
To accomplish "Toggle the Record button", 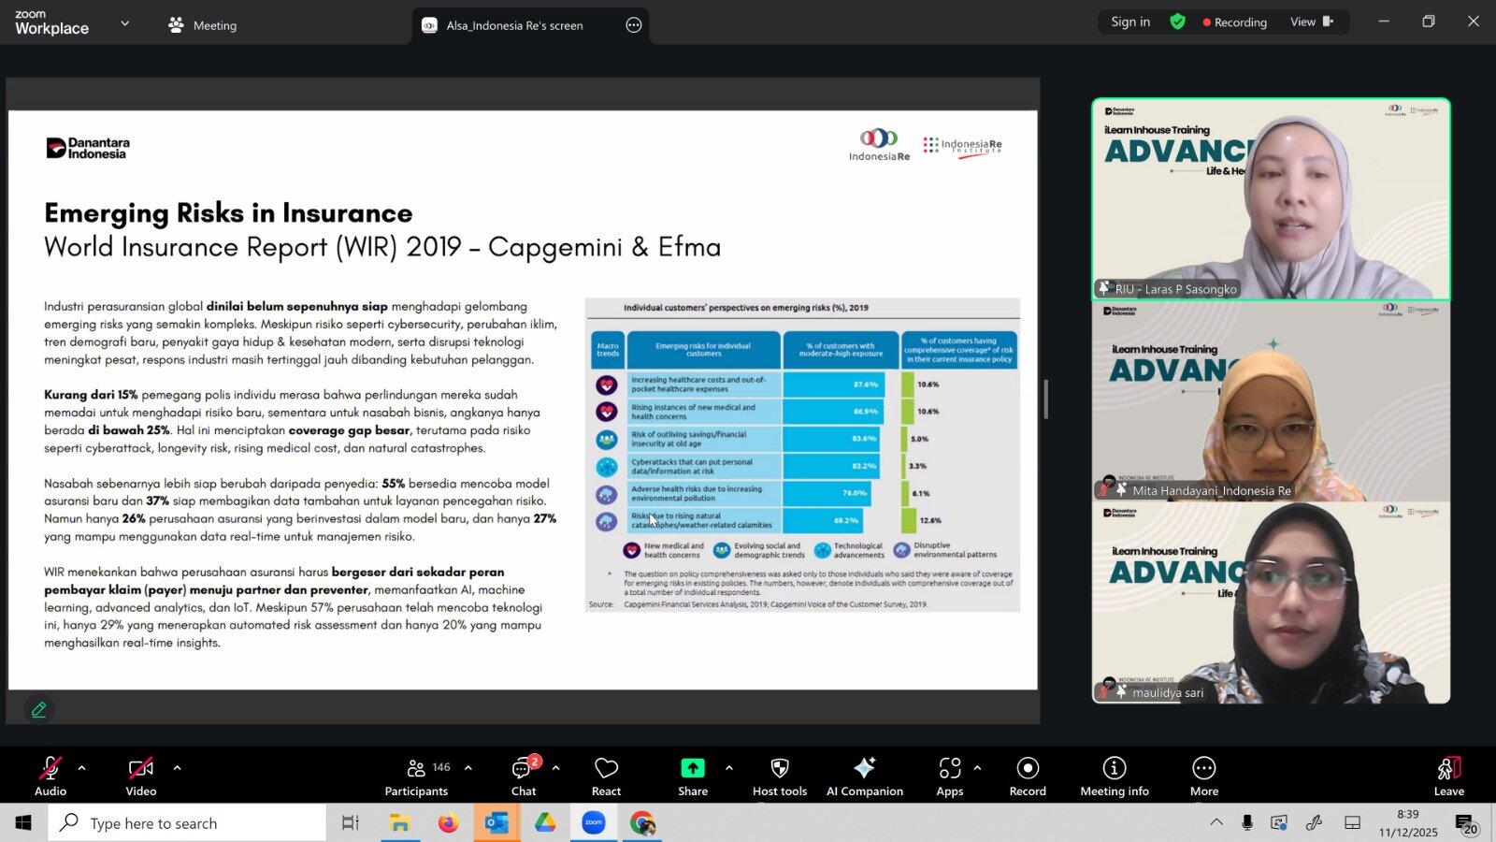I will [1028, 776].
